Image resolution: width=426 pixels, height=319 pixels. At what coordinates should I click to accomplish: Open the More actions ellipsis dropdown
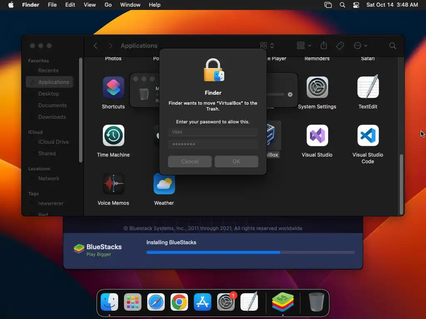coord(361,46)
